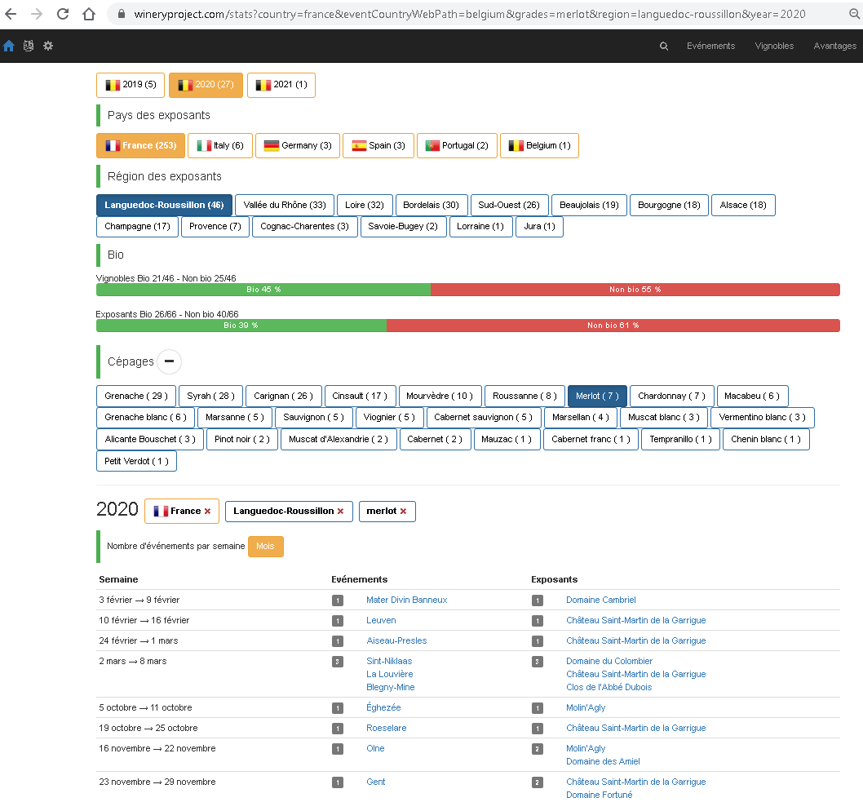Open the Sint-Niklaas event link

point(389,661)
